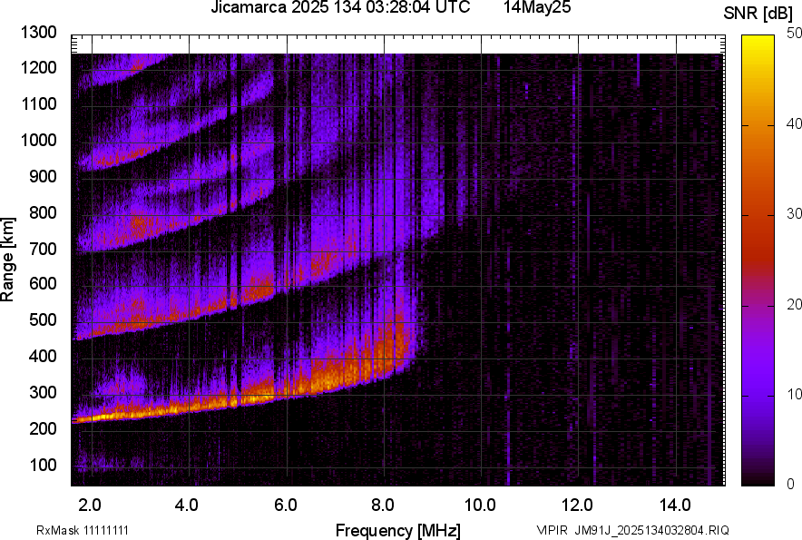Click the "SNR [dB]" colorbar title
This screenshot has width=802, height=540.
click(x=758, y=14)
